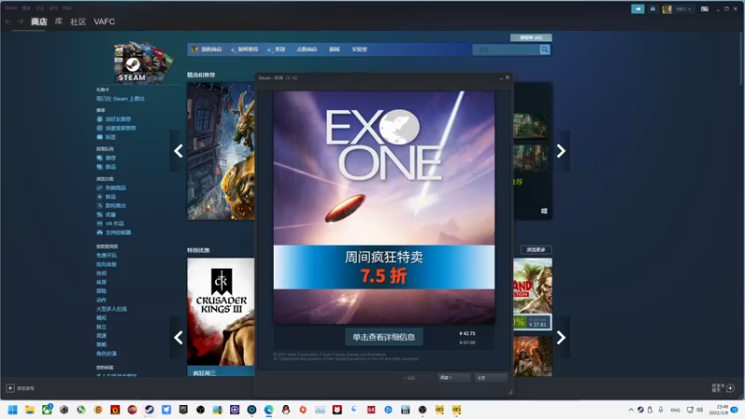
Task: Click the Windows Start button
Action: (x=13, y=410)
